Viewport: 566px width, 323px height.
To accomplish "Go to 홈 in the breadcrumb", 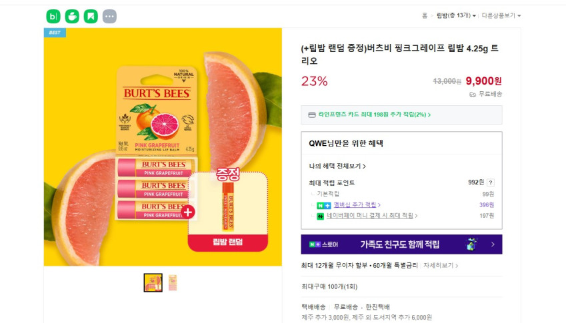I will click(x=425, y=15).
